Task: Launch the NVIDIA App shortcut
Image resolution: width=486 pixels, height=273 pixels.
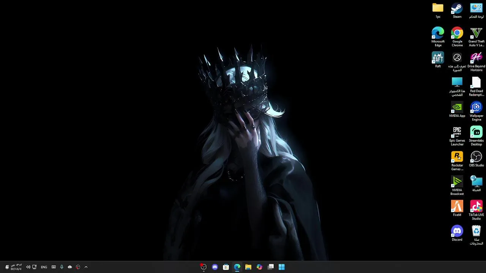Action: [x=457, y=110]
